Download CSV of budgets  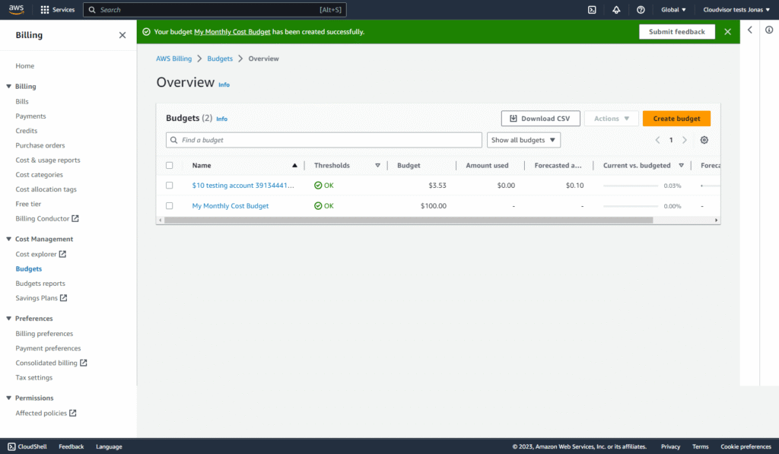point(541,118)
